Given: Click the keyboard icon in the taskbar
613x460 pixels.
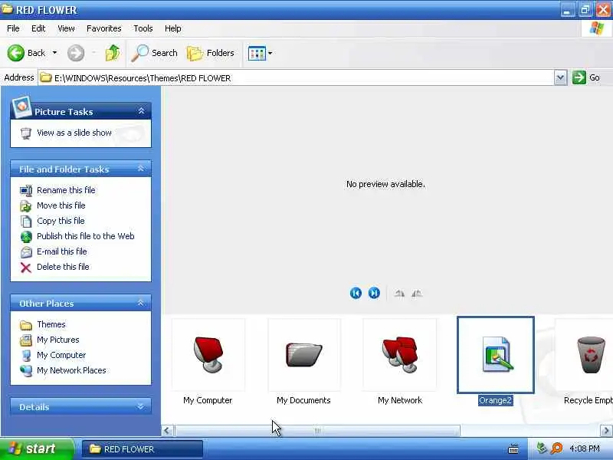Looking at the screenshot, I should click(513, 449).
